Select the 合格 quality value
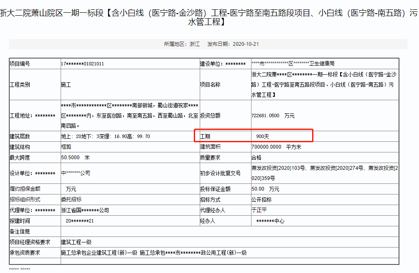The image size is (419, 273). pos(256,158)
